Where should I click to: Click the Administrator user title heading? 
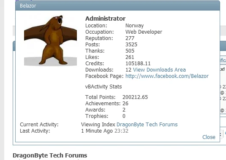105,19
